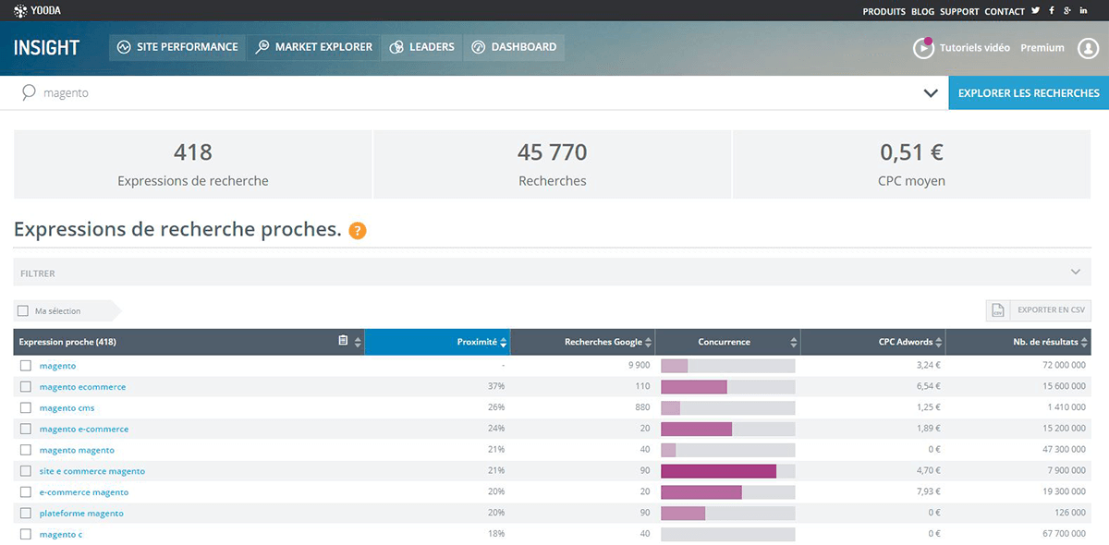This screenshot has height=545, width=1109.
Task: Open the Leaders tab
Action: tap(422, 47)
